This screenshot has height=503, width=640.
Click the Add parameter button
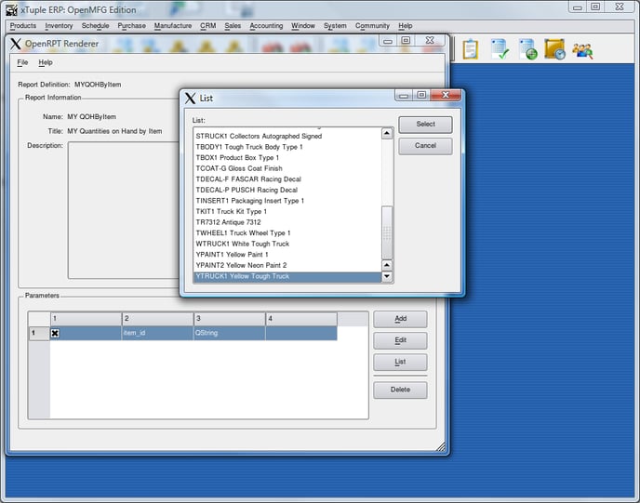pyautogui.click(x=400, y=319)
